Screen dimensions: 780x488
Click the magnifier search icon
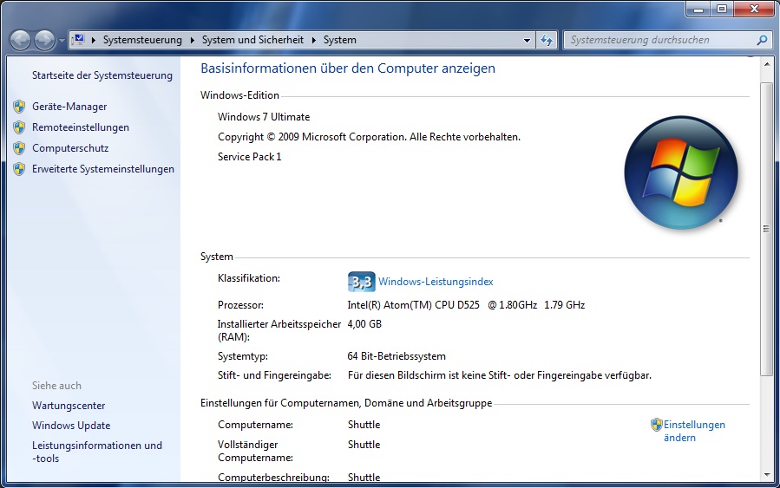click(762, 40)
